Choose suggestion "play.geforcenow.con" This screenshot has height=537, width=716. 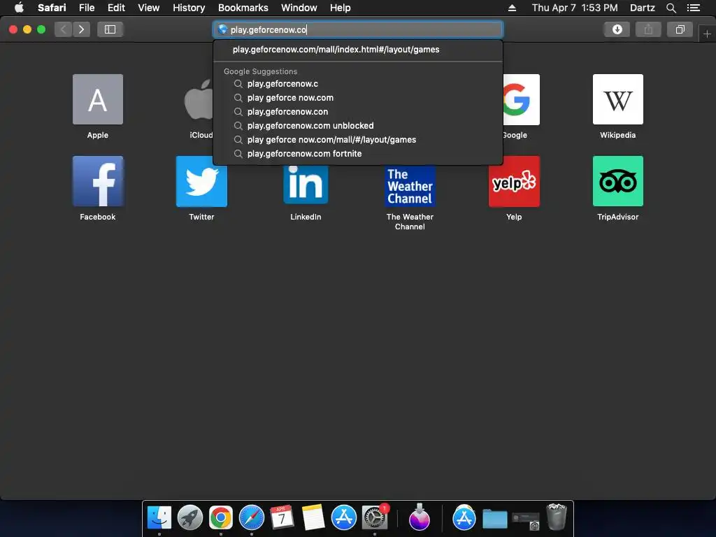[x=358, y=111]
